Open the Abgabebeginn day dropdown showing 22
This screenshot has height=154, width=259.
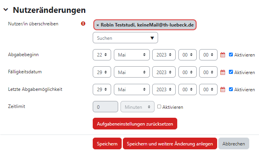102,55
